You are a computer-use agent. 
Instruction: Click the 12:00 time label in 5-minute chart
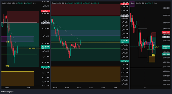point(28,88)
